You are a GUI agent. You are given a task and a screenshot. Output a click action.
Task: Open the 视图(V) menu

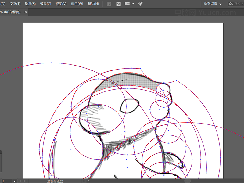click(x=61, y=4)
